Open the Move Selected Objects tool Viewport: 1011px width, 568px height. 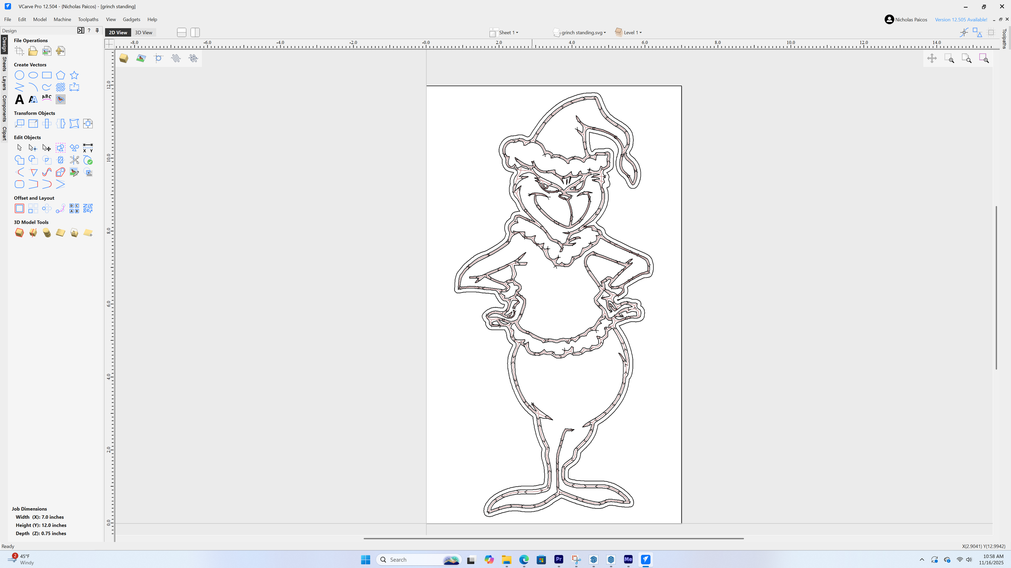point(19,123)
